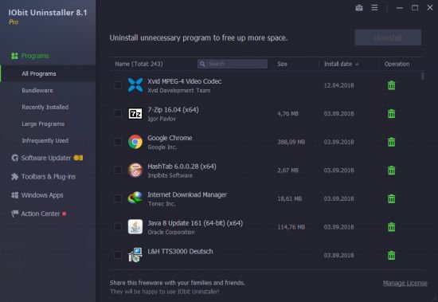Click Tonec Inc. publisher text
438x302 pixels.
[162, 204]
